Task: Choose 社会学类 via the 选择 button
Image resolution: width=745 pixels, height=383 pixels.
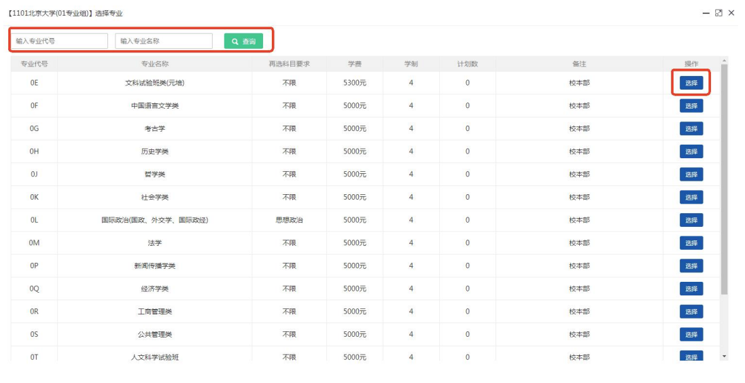Action: click(x=691, y=198)
